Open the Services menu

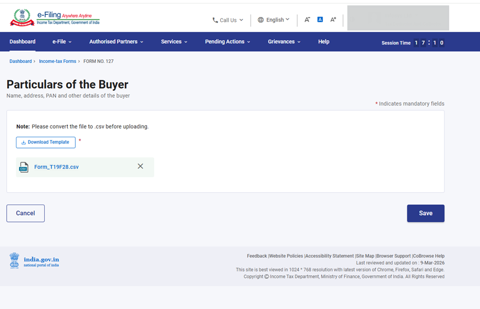(x=174, y=42)
